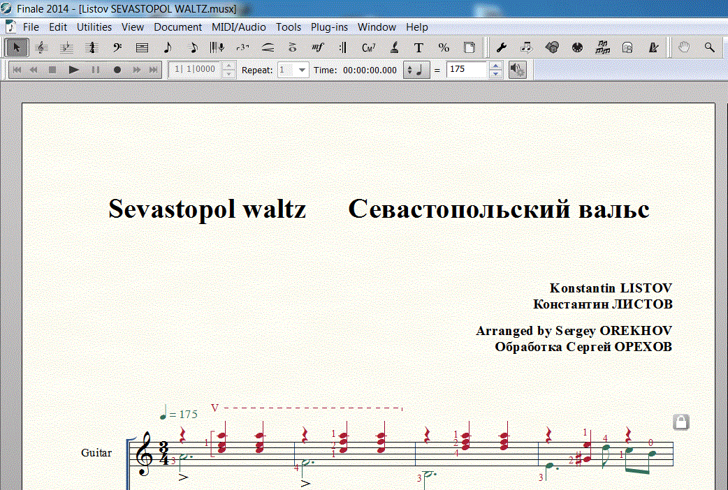Select the Tempo metronome tool
This screenshot has height=490, width=728.
(653, 47)
